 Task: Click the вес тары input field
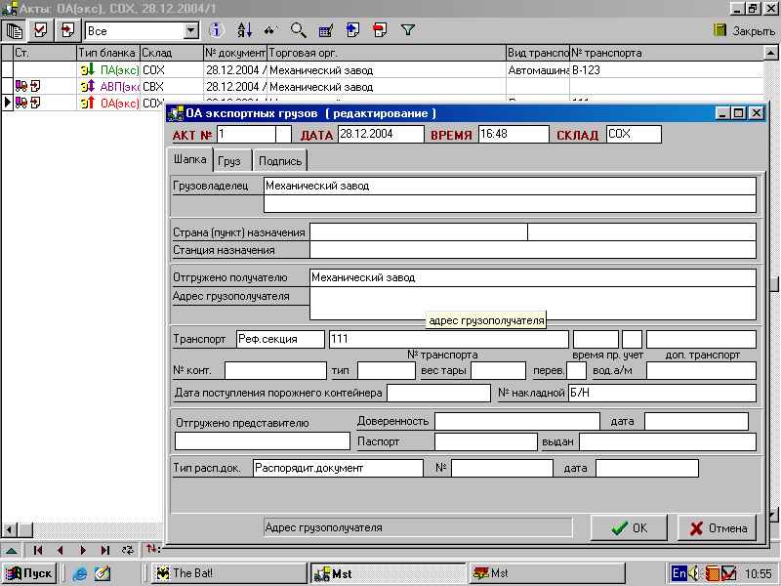[498, 371]
